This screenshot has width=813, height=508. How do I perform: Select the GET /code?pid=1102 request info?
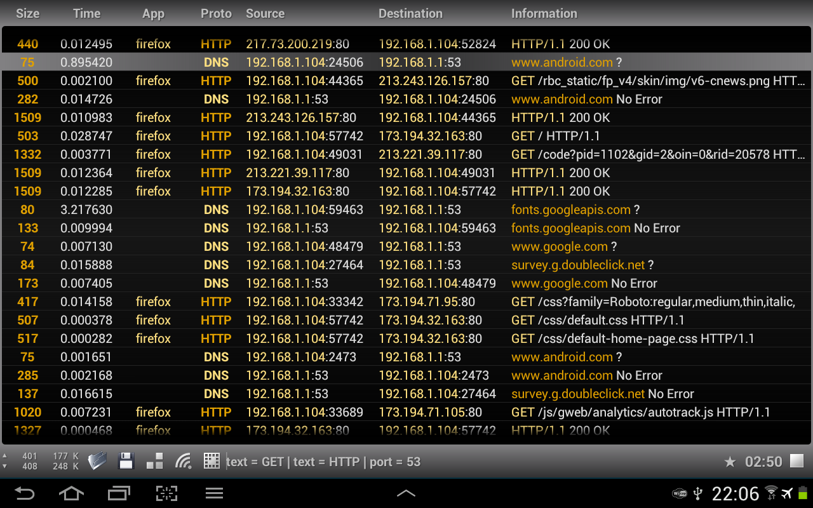pyautogui.click(x=659, y=154)
